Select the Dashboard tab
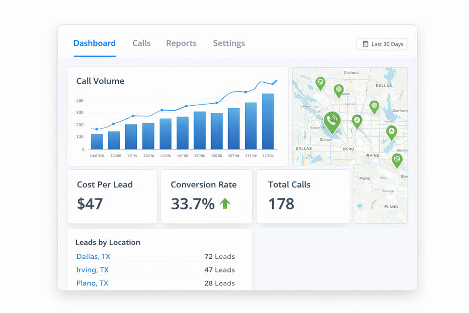 tap(94, 43)
